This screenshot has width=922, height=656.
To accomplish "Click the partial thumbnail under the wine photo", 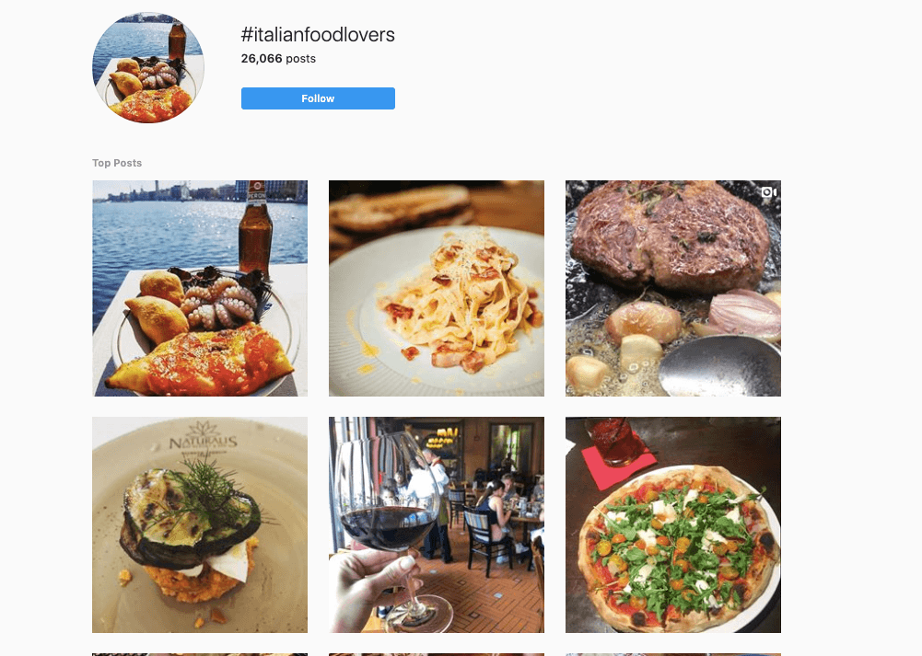I will pyautogui.click(x=436, y=654).
